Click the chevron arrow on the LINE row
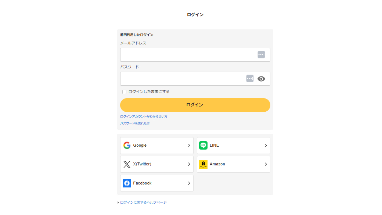382x215 pixels. 266,146
